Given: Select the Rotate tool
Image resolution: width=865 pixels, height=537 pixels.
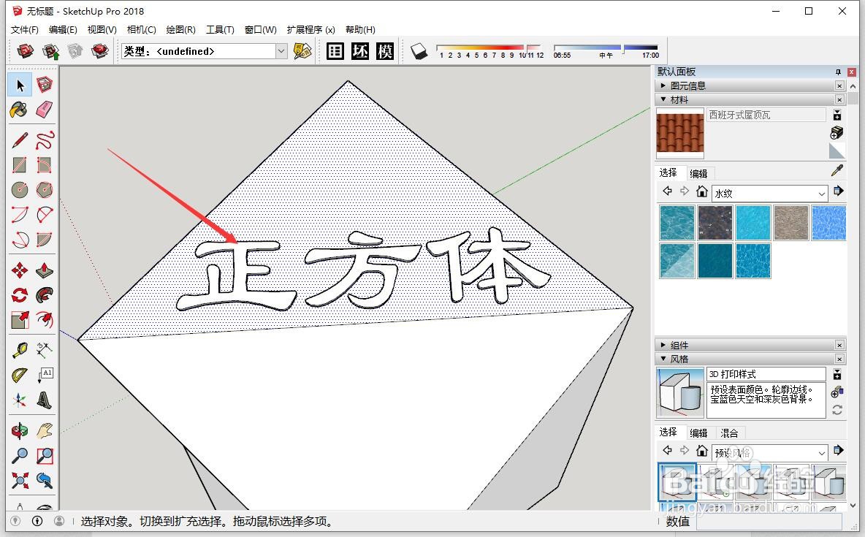Looking at the screenshot, I should pos(20,295).
